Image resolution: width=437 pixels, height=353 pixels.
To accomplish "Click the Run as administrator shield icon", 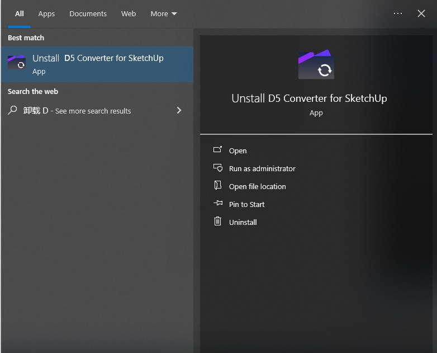I will point(218,168).
